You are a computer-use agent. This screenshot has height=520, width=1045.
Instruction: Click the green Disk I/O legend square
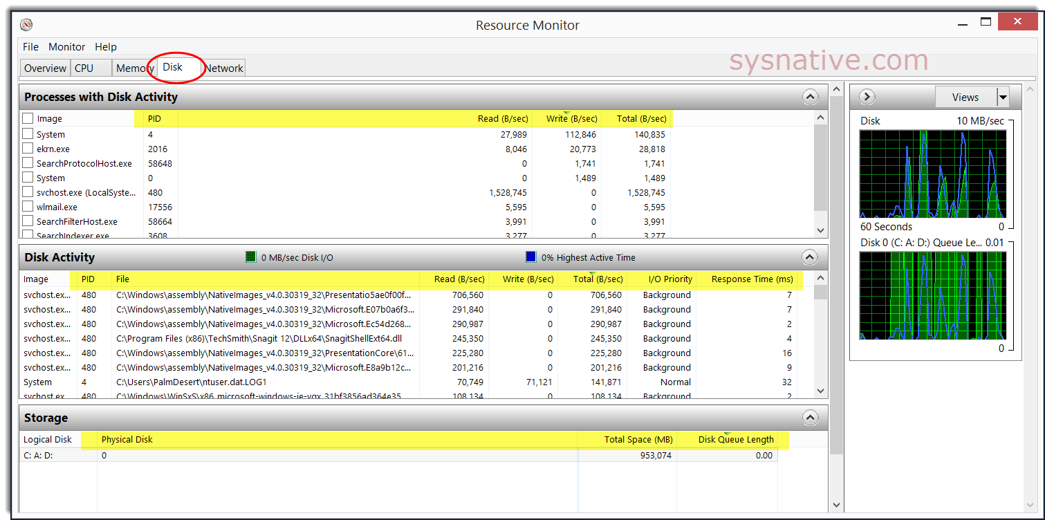251,257
